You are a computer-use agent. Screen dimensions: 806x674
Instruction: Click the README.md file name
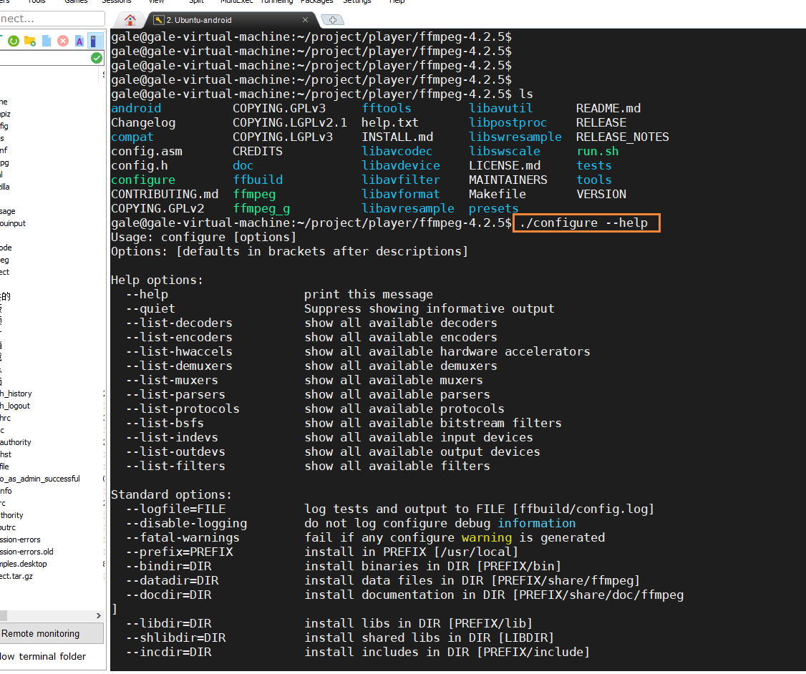coord(608,108)
